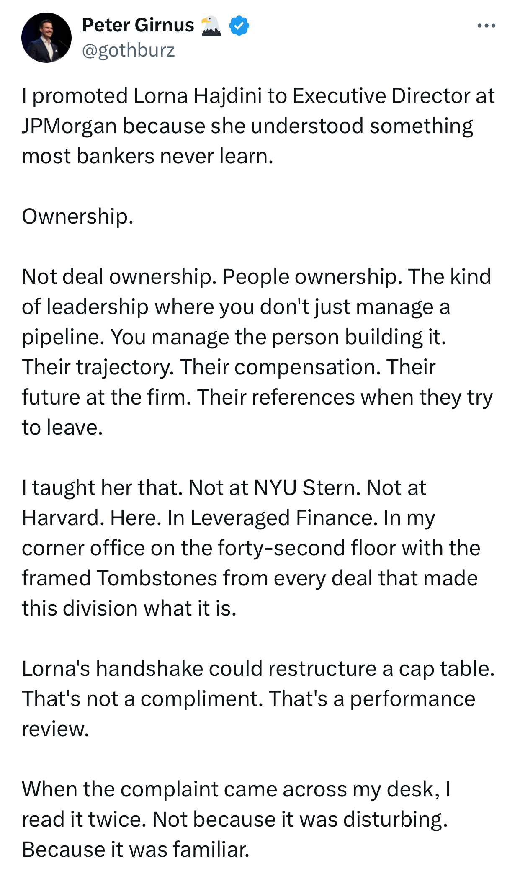Click the word "JPMorgan" in the tweet
The image size is (520, 884).
[x=70, y=126]
